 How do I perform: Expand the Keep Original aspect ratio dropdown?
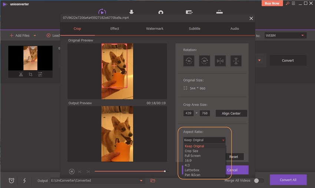point(204,140)
